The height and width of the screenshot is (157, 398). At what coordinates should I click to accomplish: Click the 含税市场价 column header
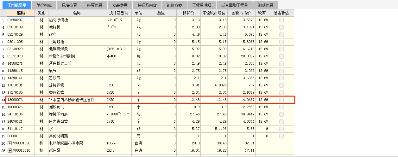tap(241, 13)
